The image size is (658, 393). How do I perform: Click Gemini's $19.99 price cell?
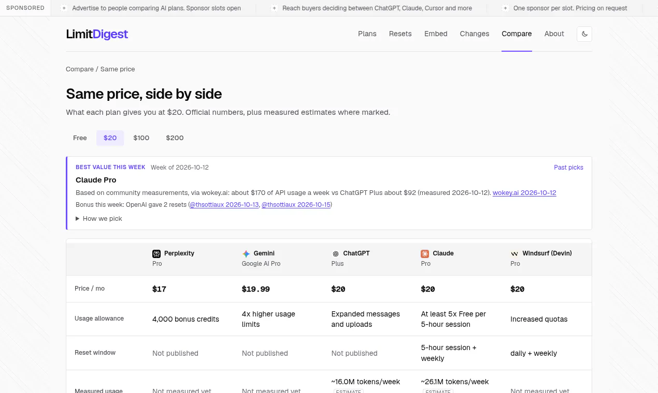point(256,289)
